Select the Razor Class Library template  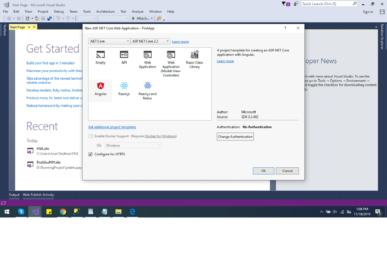[x=194, y=60]
